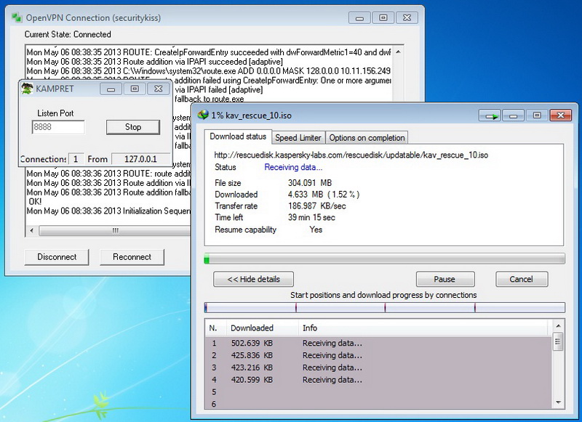The width and height of the screenshot is (582, 422).
Task: Select empty connection row 6
Action: pos(378,404)
